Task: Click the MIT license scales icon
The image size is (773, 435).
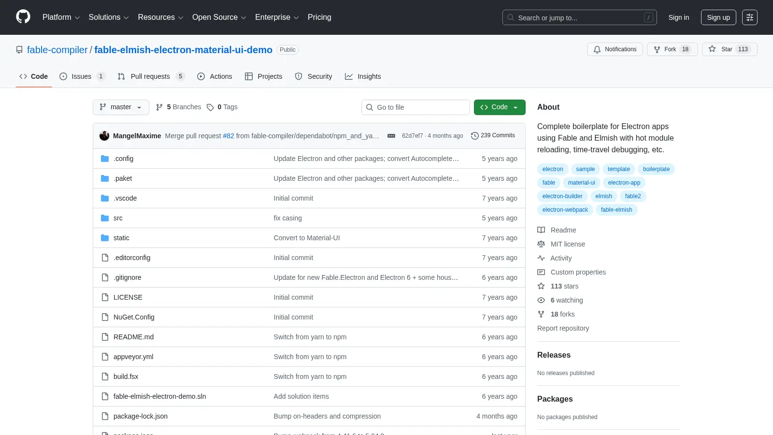Action: [541, 244]
